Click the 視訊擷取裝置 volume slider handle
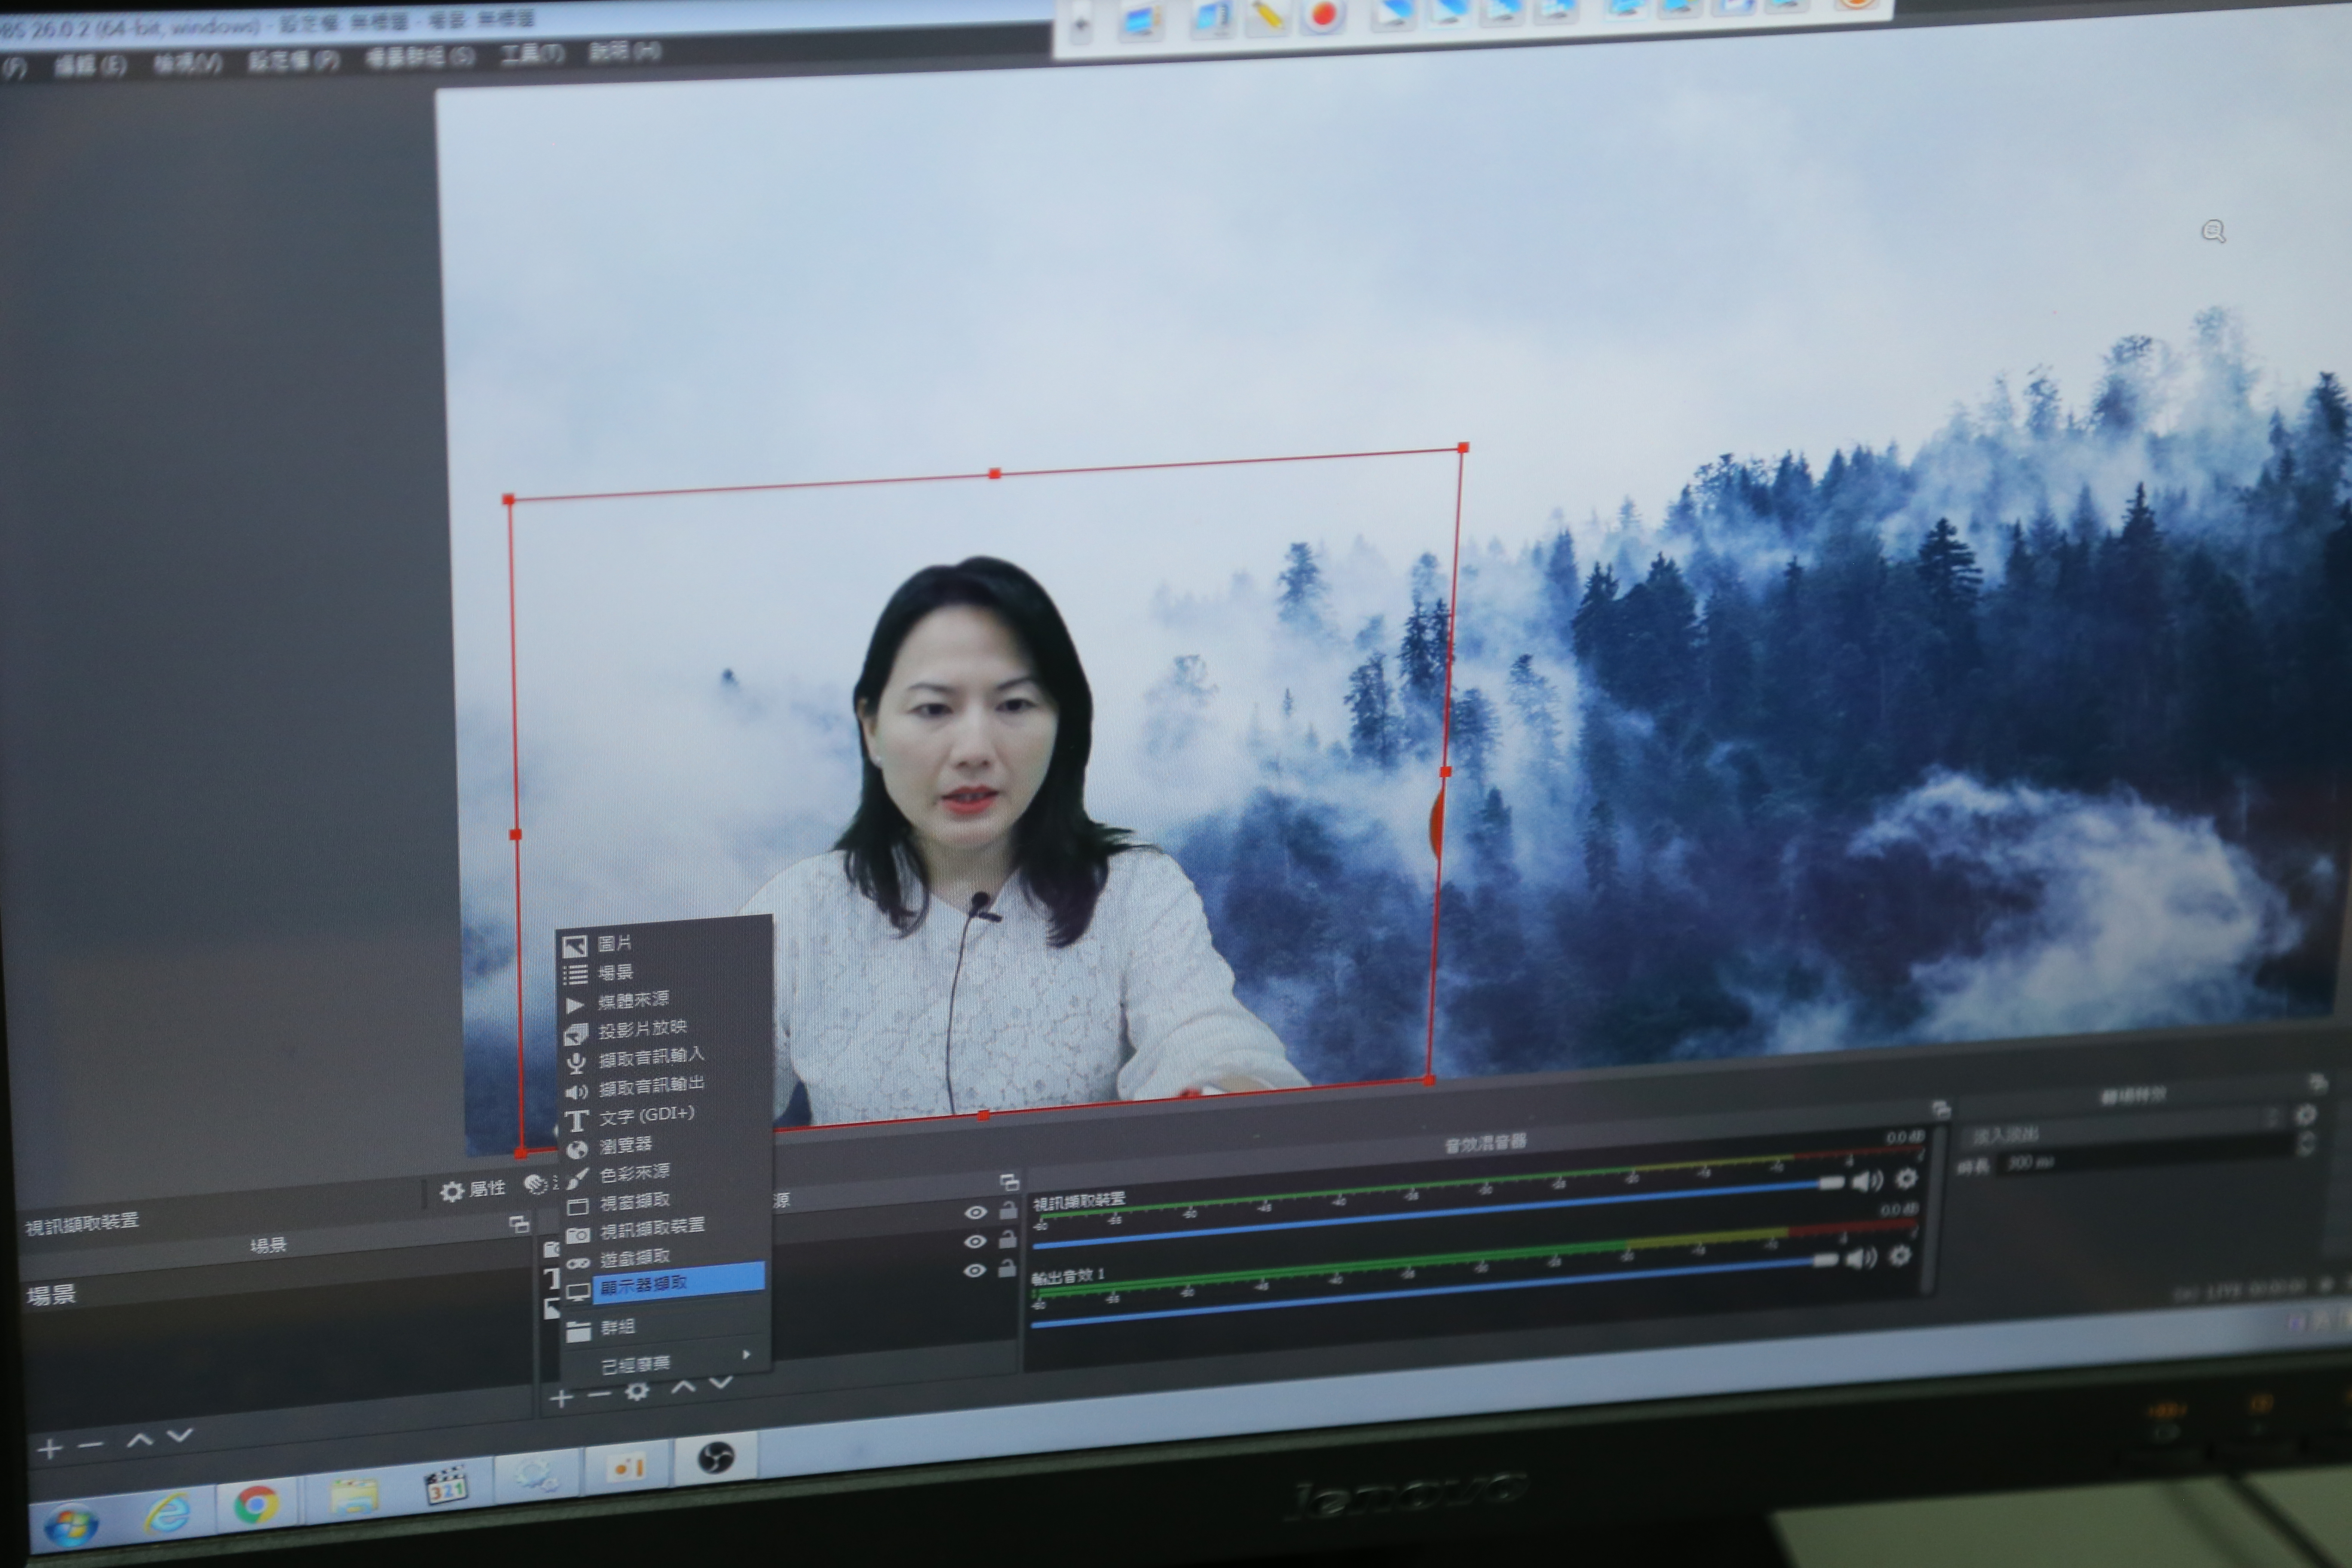This screenshot has height=1568, width=2352. tap(1831, 1183)
